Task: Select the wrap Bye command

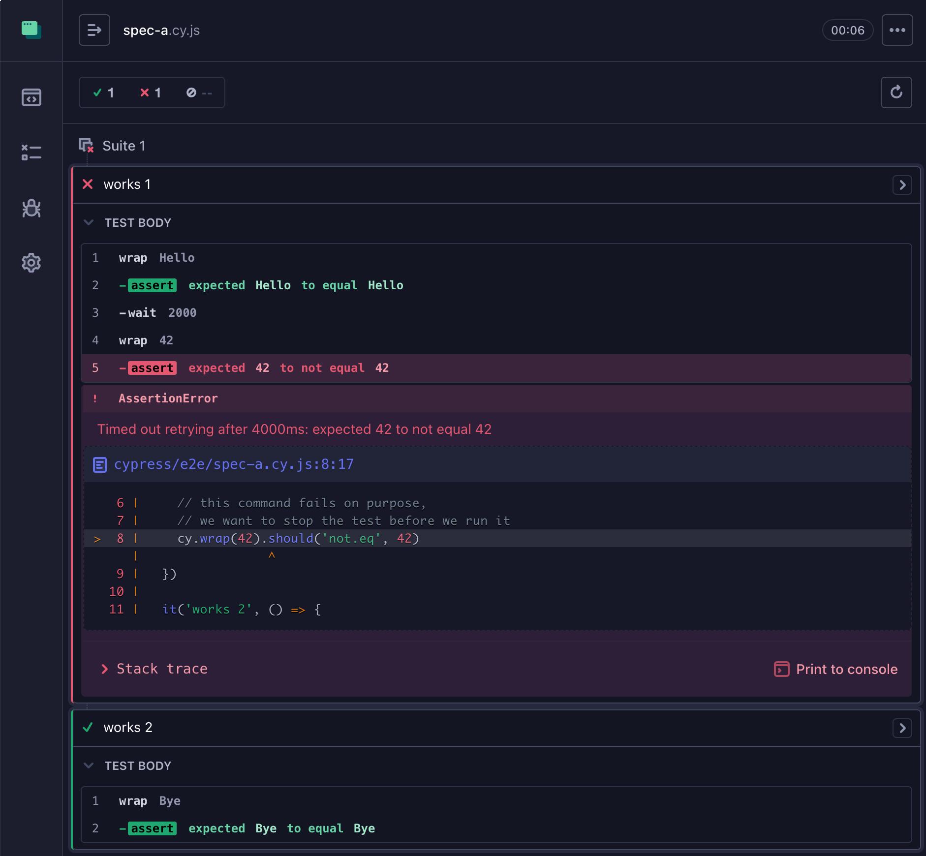Action: click(x=496, y=801)
